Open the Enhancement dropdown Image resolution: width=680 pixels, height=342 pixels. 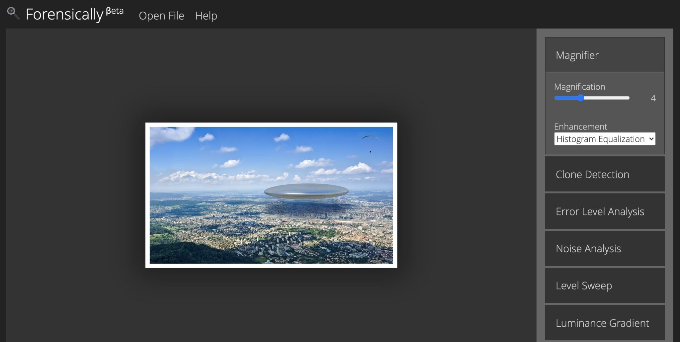point(604,139)
